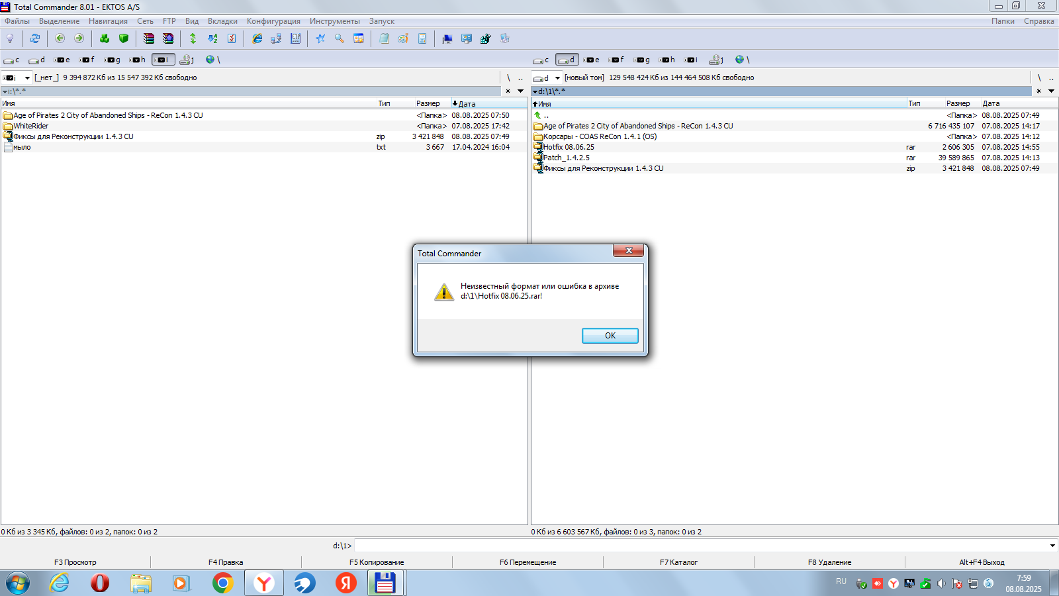
Task: Click volume speaker icon in system tray
Action: point(941,583)
